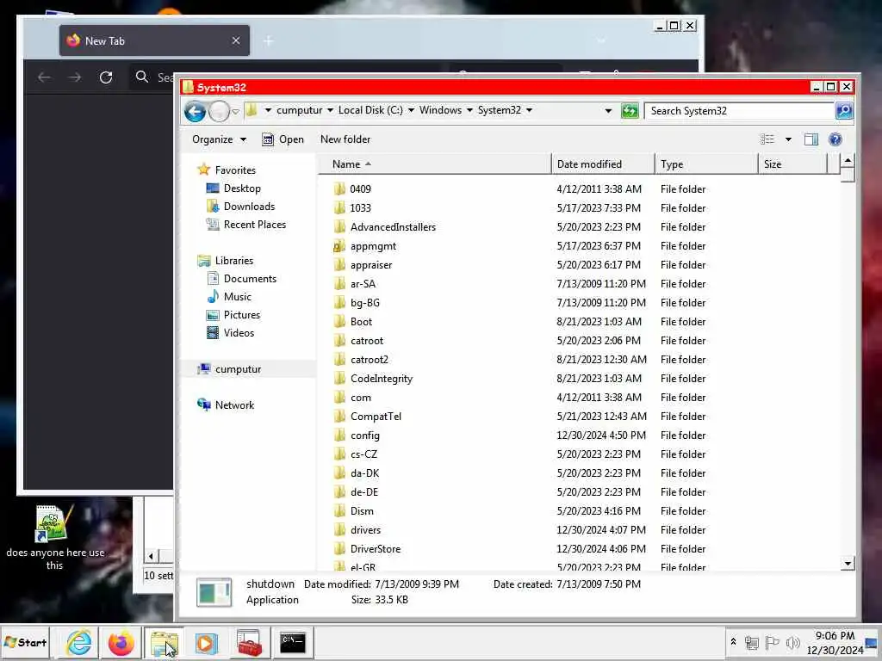The height and width of the screenshot is (661, 882).
Task: Sort by the Date modified column
Action: pos(604,164)
